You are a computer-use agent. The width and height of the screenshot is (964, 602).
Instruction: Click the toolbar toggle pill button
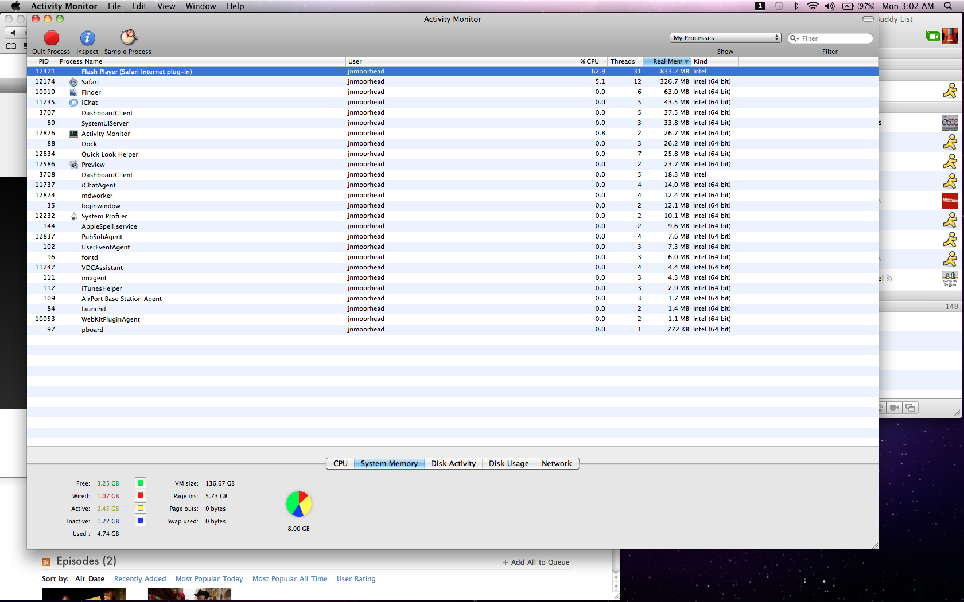coord(868,19)
